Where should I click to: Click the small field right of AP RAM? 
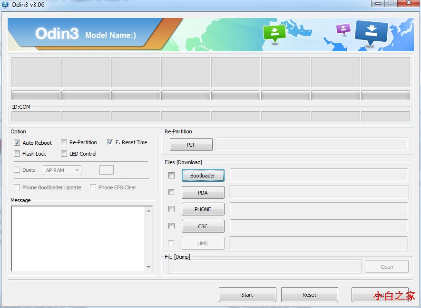coord(107,170)
